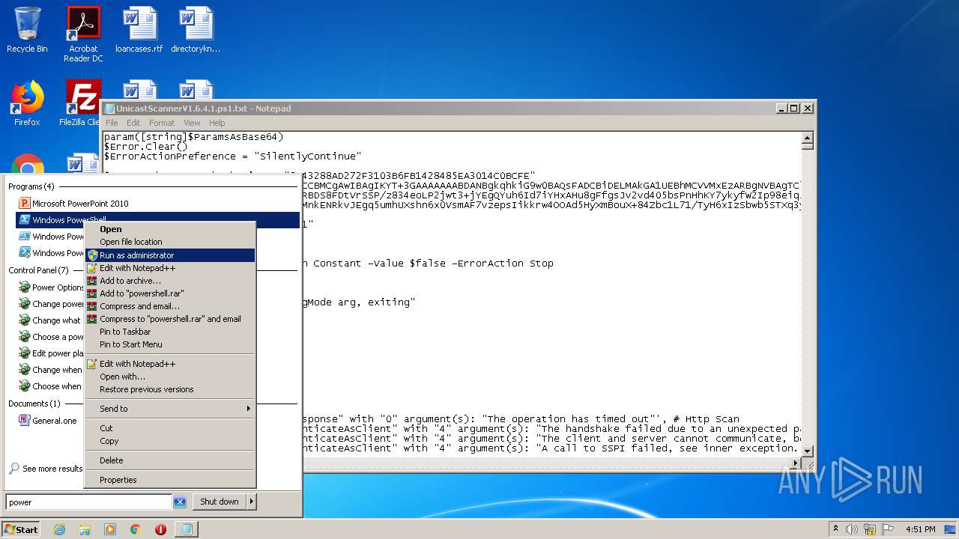This screenshot has height=539, width=959.
Task: Select the loancases.rtf desktop file
Action: (x=139, y=30)
